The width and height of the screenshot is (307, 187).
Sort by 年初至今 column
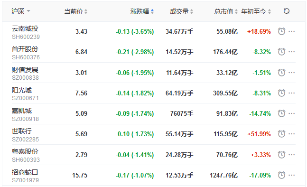(256, 11)
